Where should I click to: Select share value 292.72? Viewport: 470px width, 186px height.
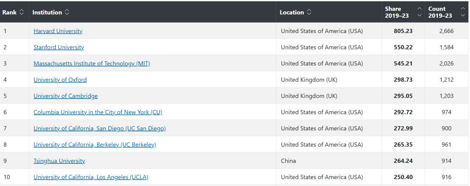click(x=403, y=112)
